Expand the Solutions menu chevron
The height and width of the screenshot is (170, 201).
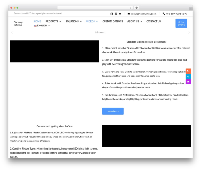click(81, 21)
